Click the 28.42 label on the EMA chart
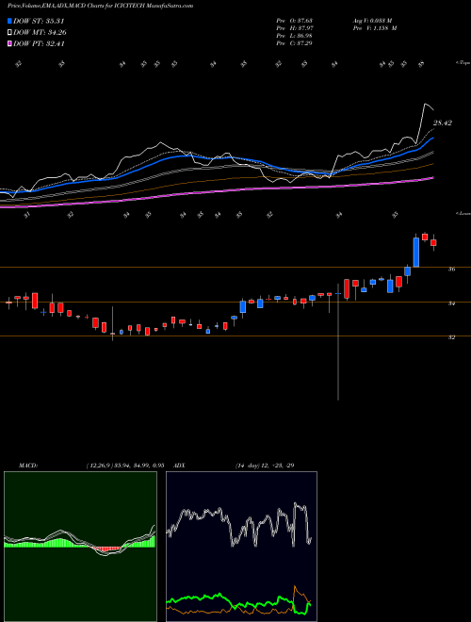 pyautogui.click(x=442, y=123)
